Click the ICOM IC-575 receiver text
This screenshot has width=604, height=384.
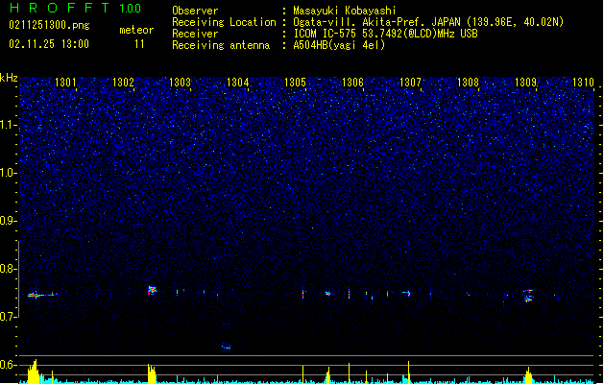click(x=385, y=34)
